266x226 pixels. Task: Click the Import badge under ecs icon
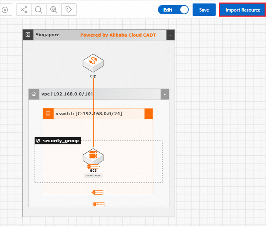[x=93, y=166]
